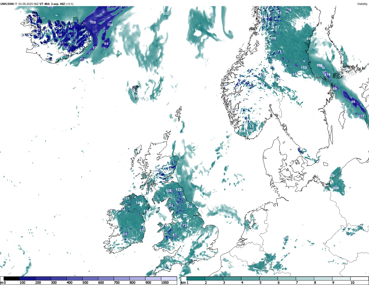Click the 4–5 km legend swatch

(250, 278)
